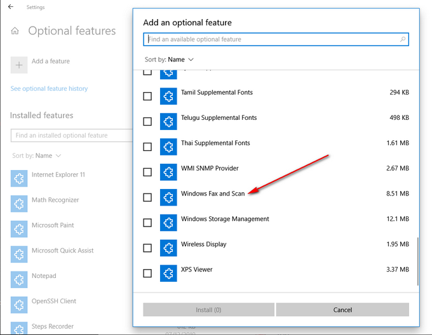Select Wireless Display list entry
Viewport: 432px width, 335px height.
point(276,248)
